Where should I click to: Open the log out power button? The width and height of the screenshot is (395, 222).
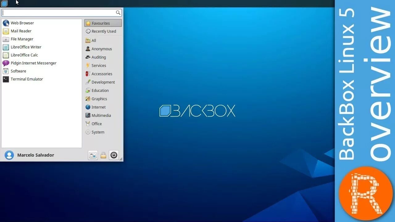click(x=114, y=155)
